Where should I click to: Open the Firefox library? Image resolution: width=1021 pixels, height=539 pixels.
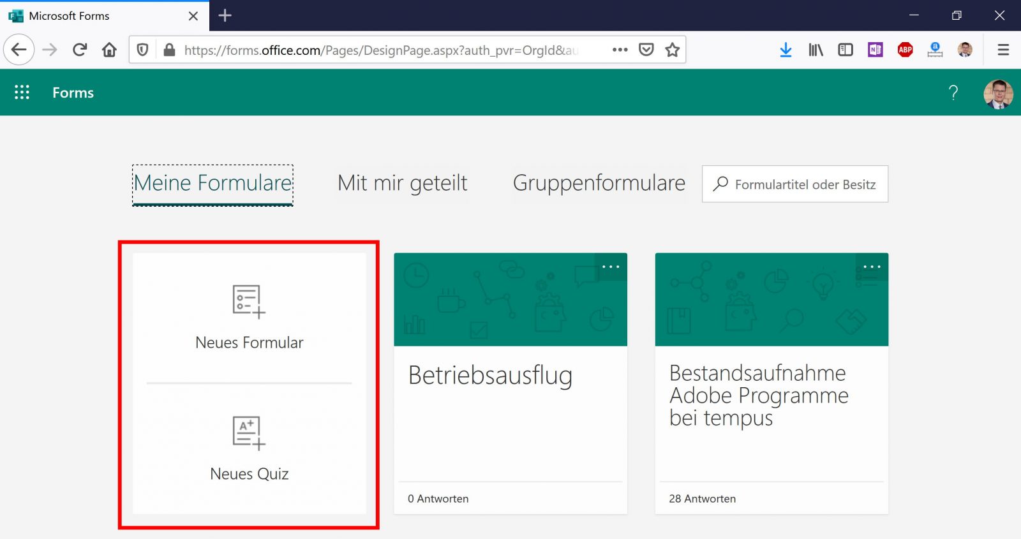click(x=816, y=50)
